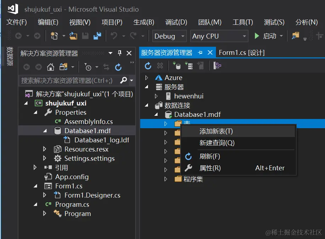
Task: Expand the hewenhui server node
Action: coord(156,96)
